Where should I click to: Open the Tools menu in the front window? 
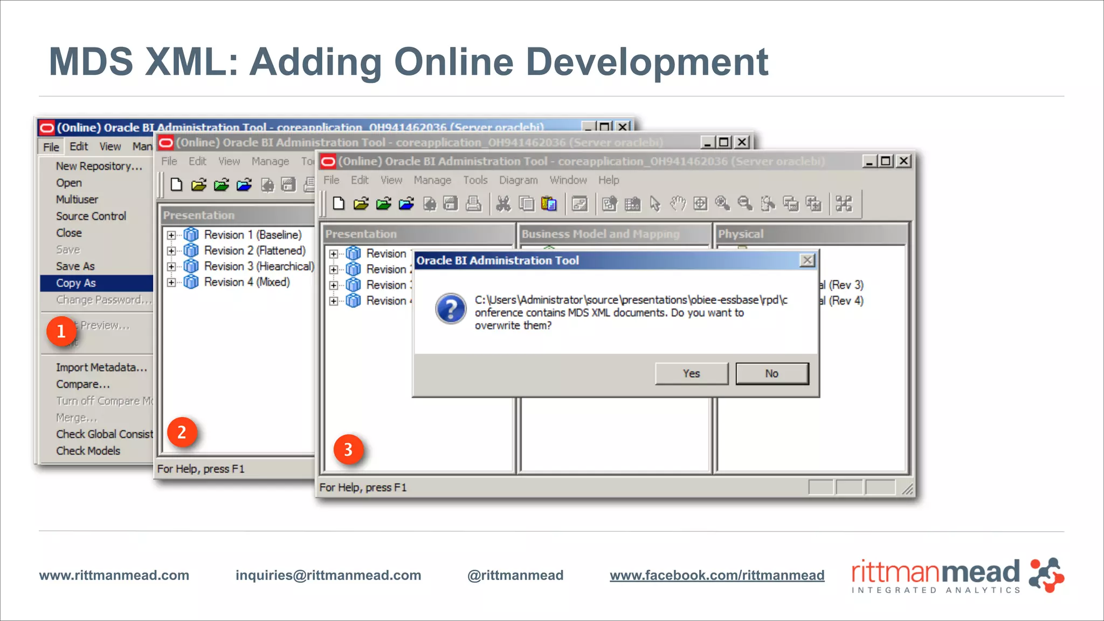(475, 180)
